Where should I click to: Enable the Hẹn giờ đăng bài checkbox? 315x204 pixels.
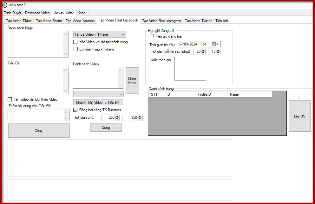(x=152, y=36)
